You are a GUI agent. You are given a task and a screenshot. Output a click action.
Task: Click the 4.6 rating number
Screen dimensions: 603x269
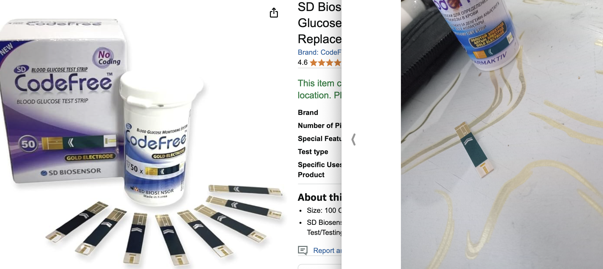(303, 62)
